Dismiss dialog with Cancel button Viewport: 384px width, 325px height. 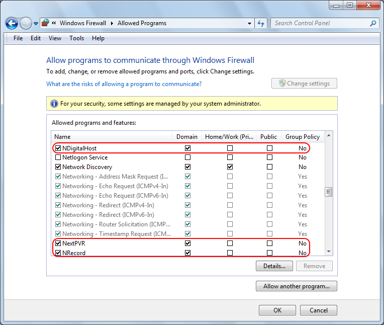(x=318, y=310)
